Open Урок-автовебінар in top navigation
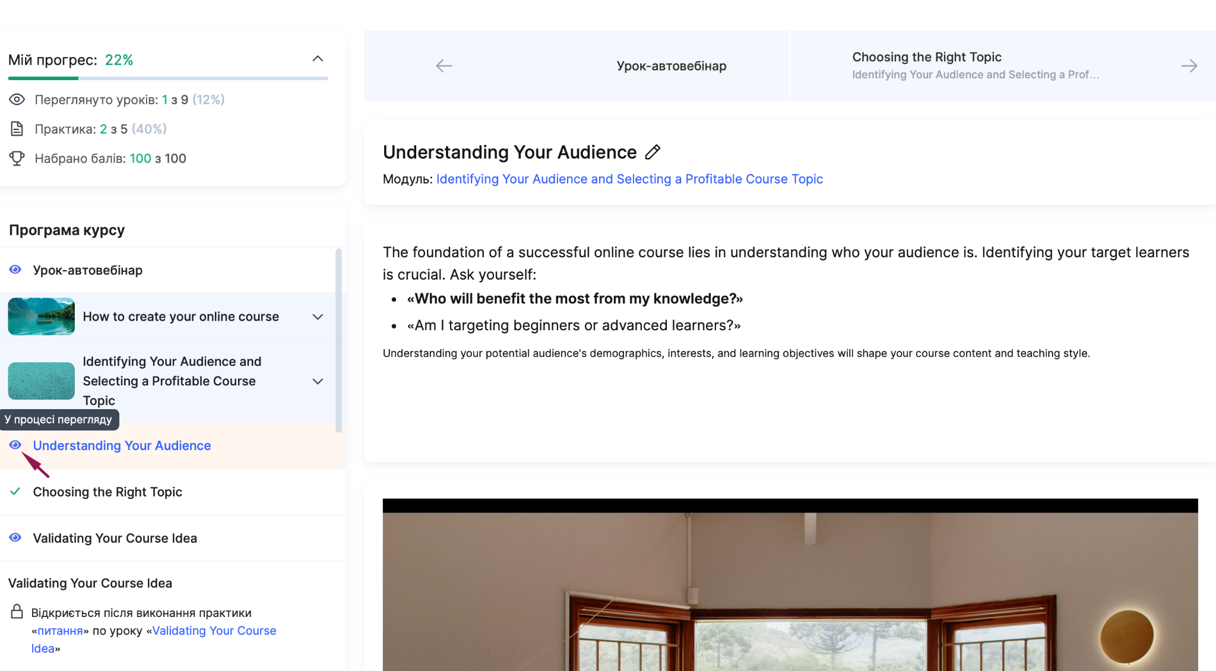The width and height of the screenshot is (1216, 671). pyautogui.click(x=672, y=66)
